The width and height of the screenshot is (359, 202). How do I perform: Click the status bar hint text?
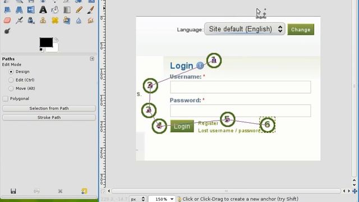tap(241, 199)
